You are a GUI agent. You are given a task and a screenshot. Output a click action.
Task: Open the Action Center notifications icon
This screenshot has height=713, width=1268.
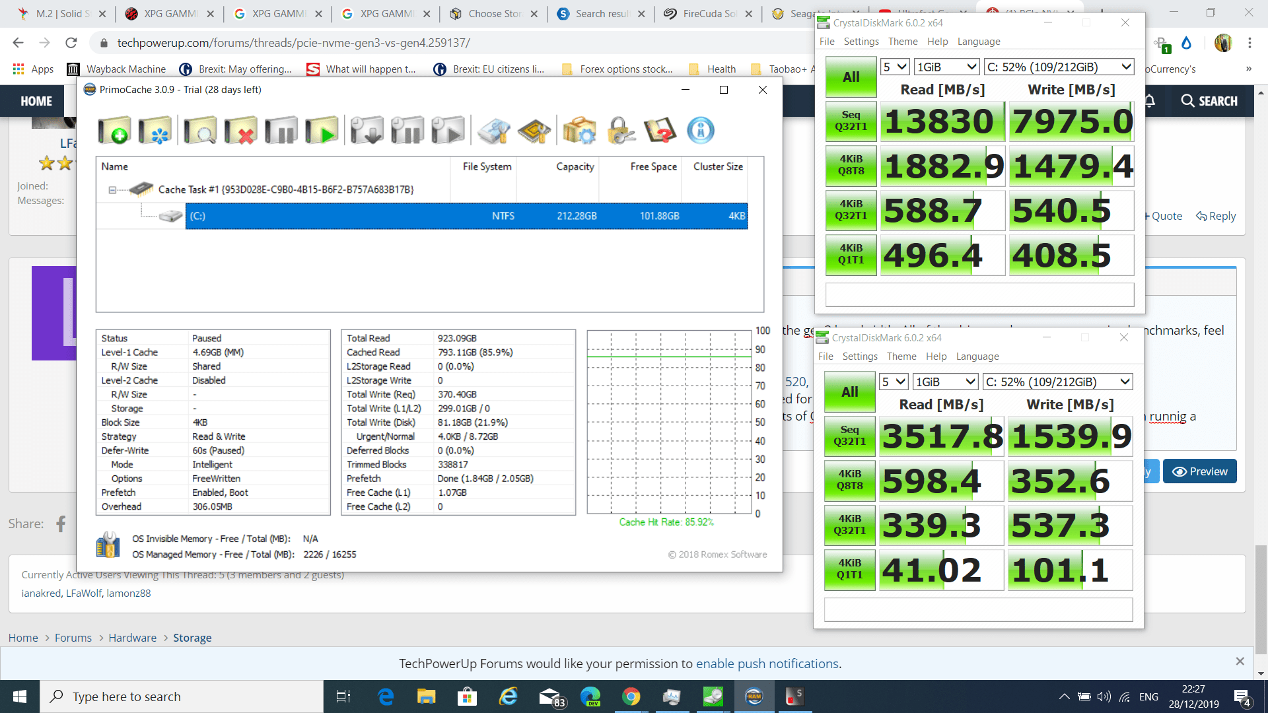click(x=1242, y=696)
